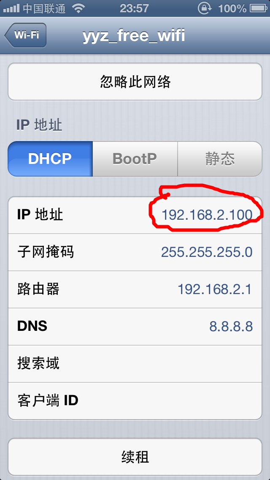Tap the 忽略此网络 forget network button

135,82
